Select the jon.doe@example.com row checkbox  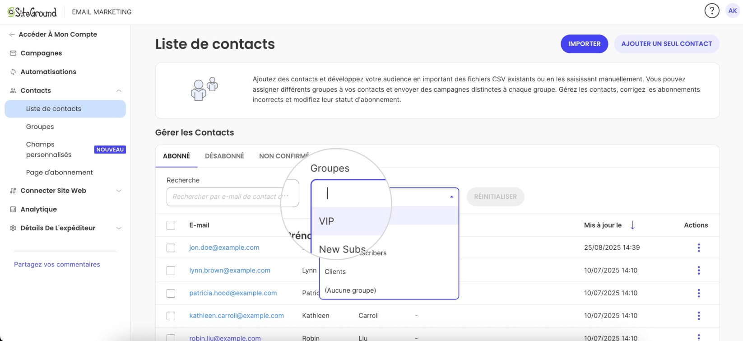pos(171,248)
